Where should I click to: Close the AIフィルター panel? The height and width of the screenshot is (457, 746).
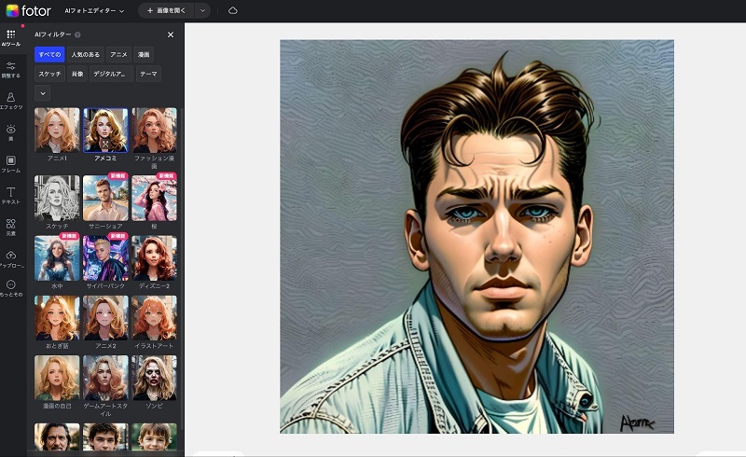pos(170,35)
